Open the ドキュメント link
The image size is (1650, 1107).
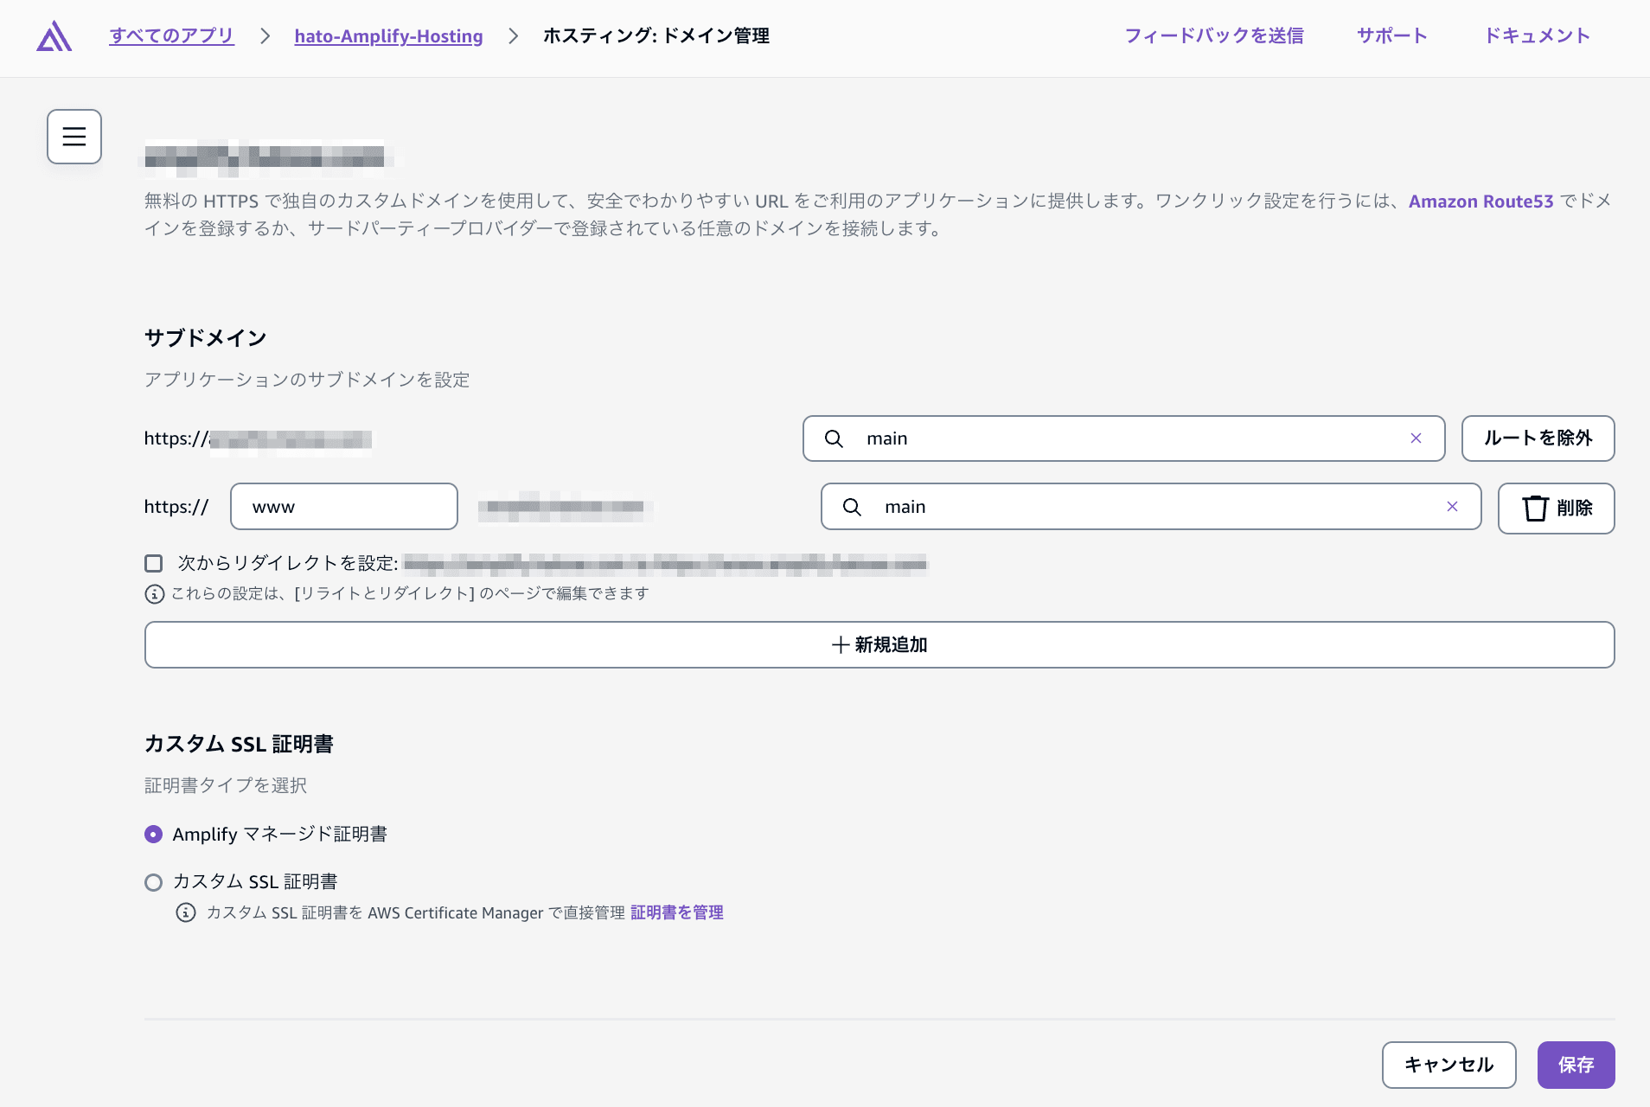pyautogui.click(x=1537, y=35)
